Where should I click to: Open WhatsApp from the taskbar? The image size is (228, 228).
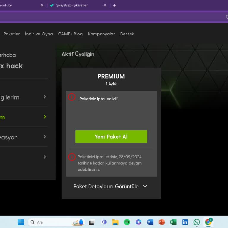point(197,222)
